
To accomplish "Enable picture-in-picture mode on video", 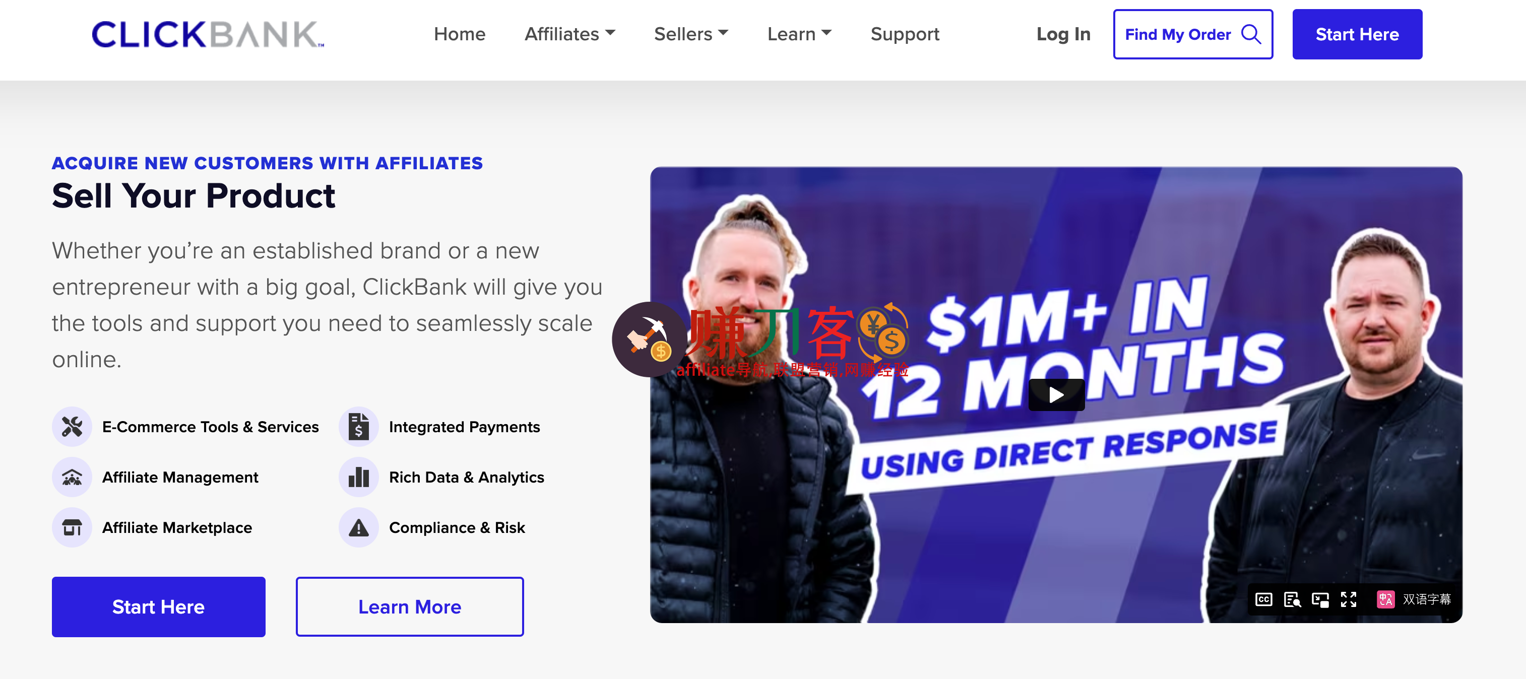I will (x=1320, y=599).
